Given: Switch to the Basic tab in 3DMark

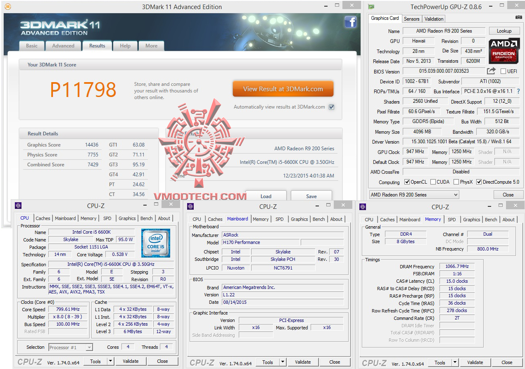Looking at the screenshot, I should tap(32, 46).
